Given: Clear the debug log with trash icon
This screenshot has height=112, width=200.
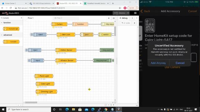Looking at the screenshot, I should tap(134, 23).
